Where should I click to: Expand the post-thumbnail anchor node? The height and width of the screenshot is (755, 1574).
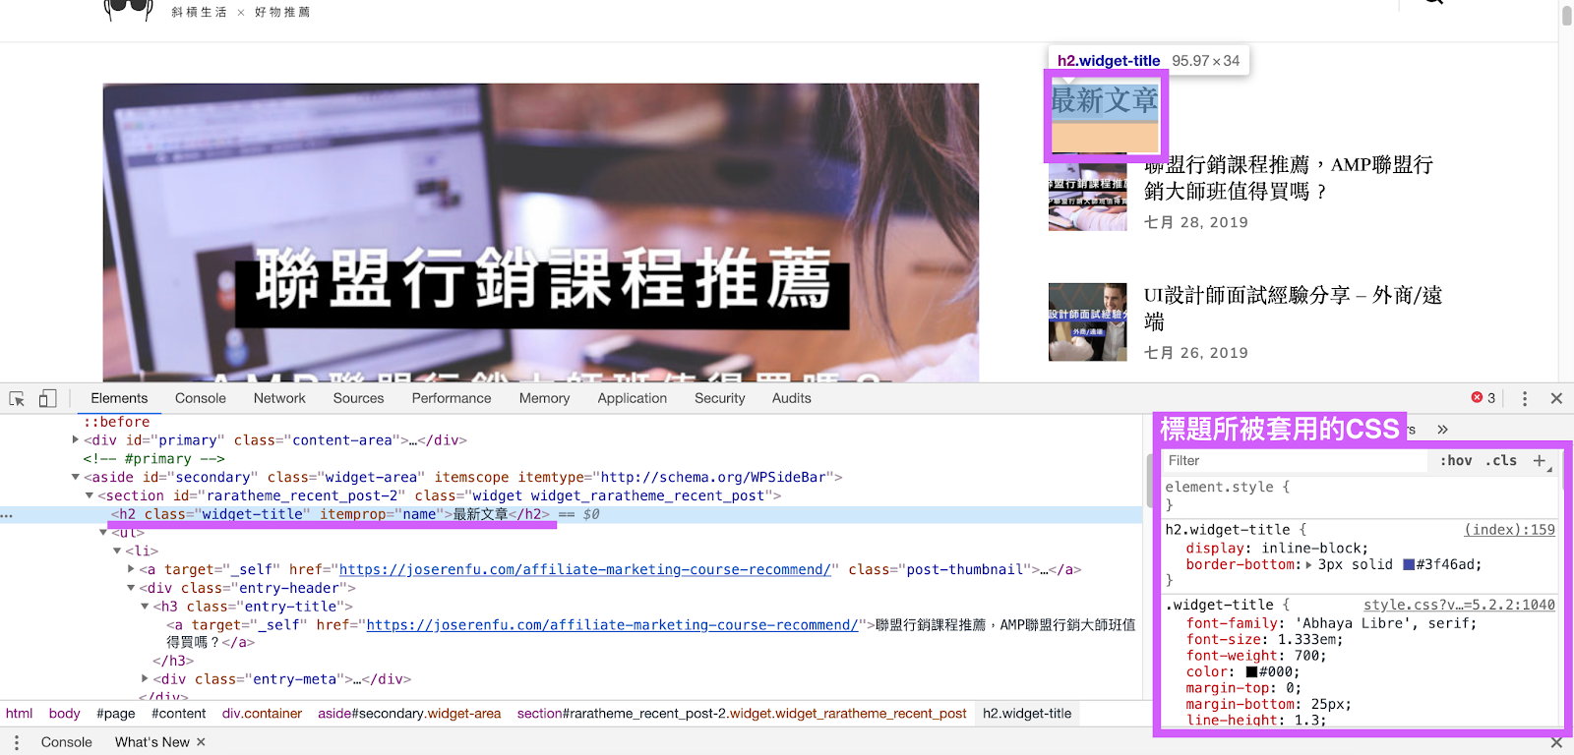(131, 569)
